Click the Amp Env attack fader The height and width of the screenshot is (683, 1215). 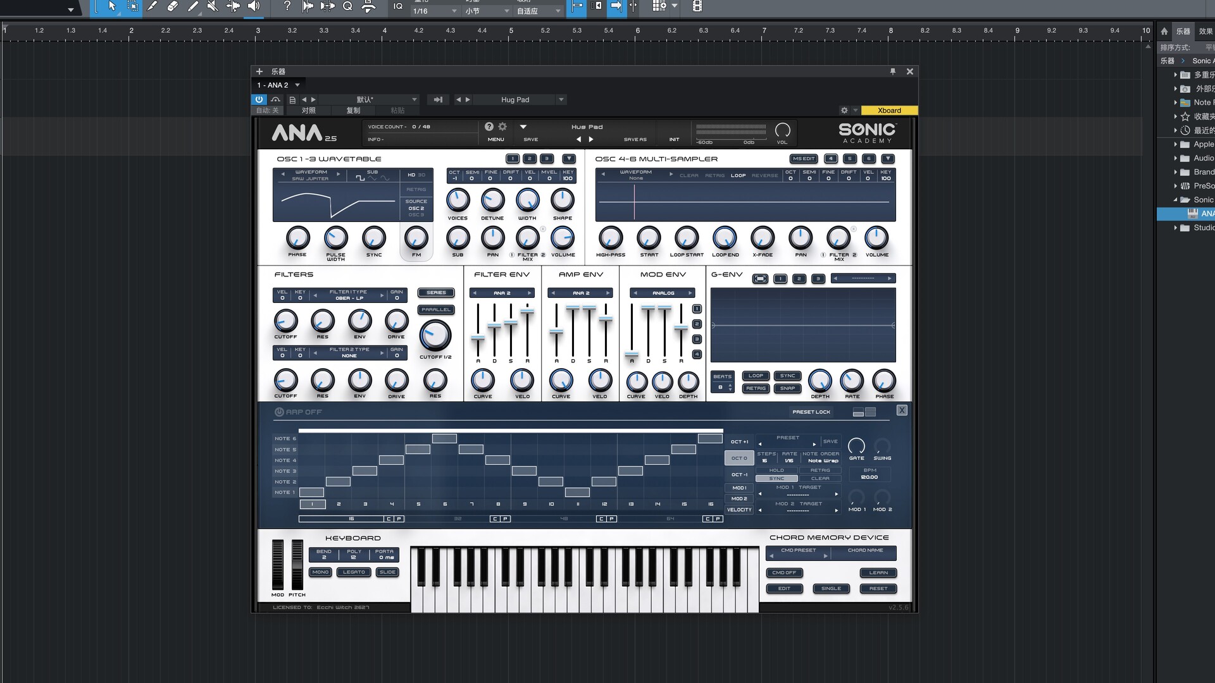(x=556, y=331)
